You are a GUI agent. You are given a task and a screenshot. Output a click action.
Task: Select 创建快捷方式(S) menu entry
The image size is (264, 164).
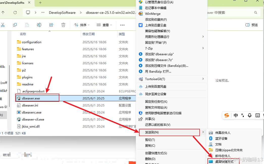coord(171,153)
